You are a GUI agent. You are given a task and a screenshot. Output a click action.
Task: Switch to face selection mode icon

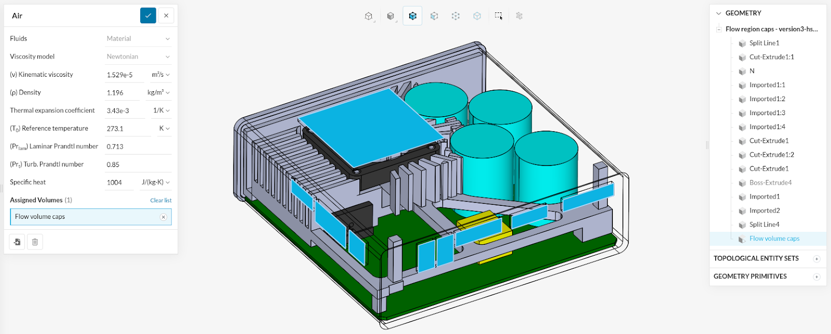(x=434, y=16)
